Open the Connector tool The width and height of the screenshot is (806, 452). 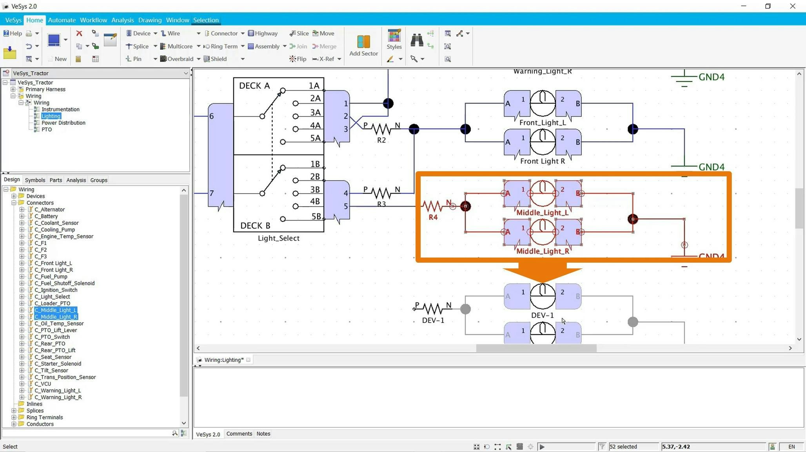coord(223,33)
